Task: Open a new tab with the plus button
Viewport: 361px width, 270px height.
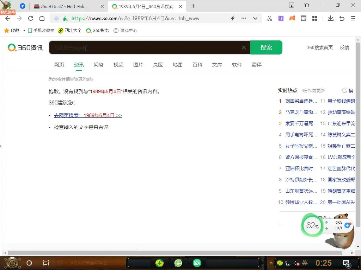Action: tap(193, 6)
